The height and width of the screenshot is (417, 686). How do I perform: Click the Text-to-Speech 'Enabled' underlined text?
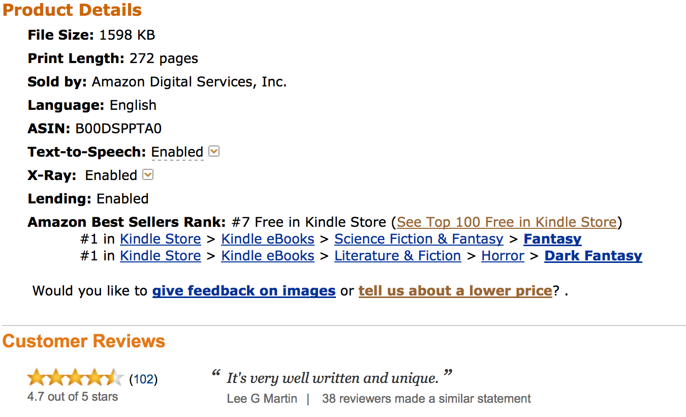[x=177, y=152]
